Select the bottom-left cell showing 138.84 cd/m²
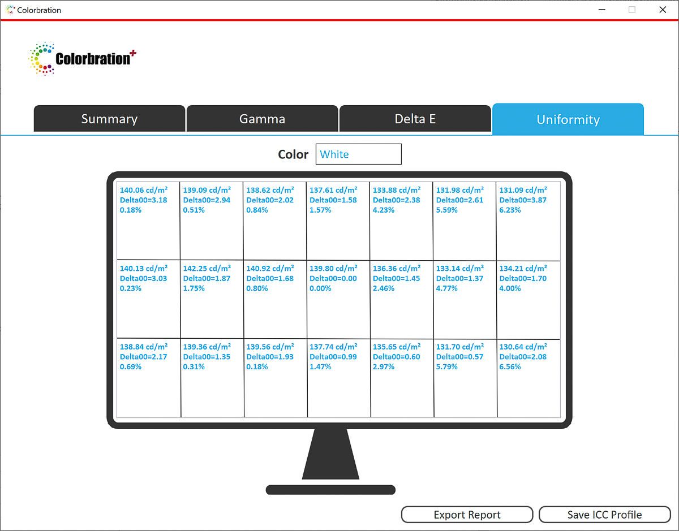This screenshot has width=679, height=531. (149, 378)
